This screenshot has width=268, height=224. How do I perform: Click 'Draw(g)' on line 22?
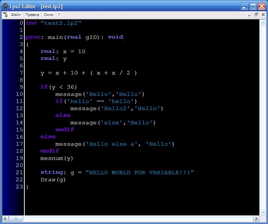(53, 180)
